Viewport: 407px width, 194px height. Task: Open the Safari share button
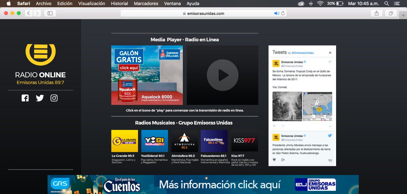376,13
